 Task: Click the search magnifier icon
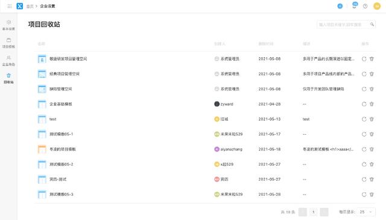click(x=372, y=24)
